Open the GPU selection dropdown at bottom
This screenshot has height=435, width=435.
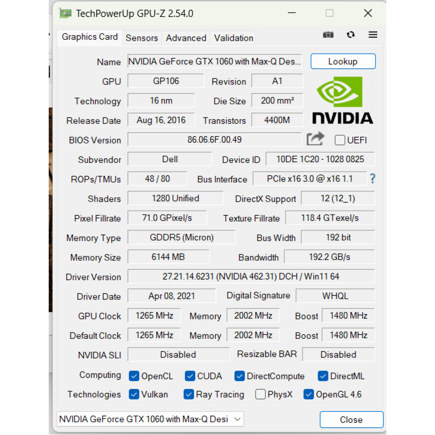(150, 419)
